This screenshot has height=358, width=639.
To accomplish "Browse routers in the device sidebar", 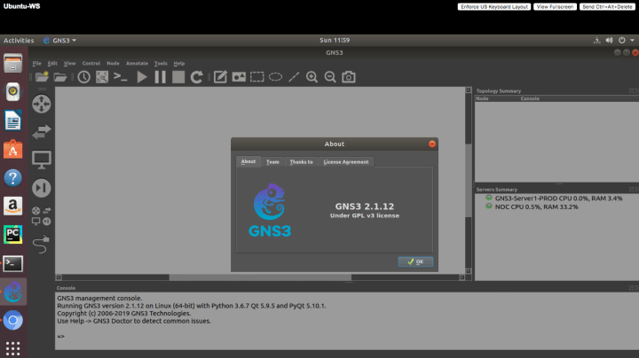I will pyautogui.click(x=42, y=104).
